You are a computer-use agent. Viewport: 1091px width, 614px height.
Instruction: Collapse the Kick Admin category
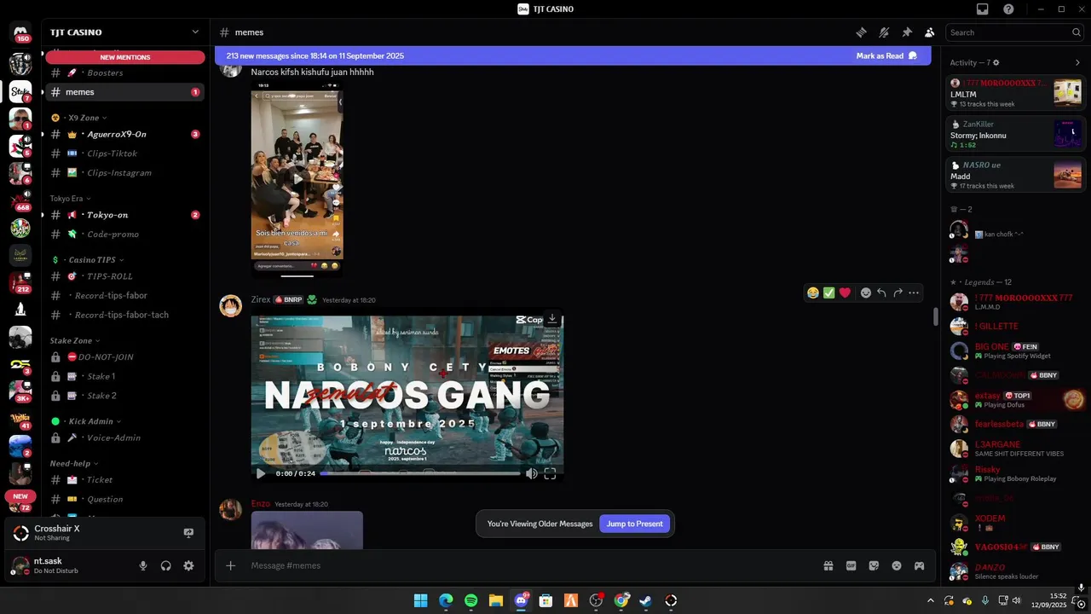pos(86,421)
